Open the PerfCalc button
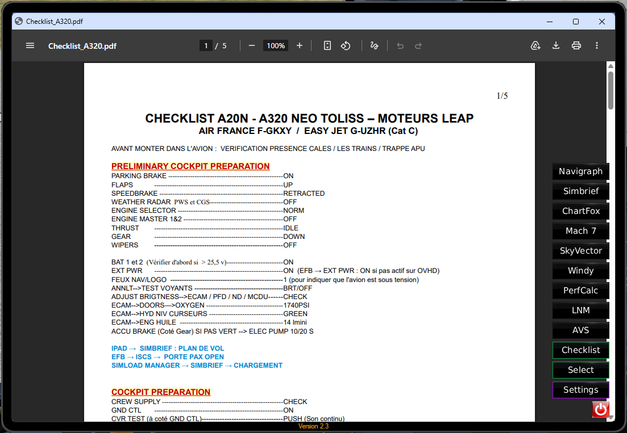The height and width of the screenshot is (433, 627). pos(580,291)
